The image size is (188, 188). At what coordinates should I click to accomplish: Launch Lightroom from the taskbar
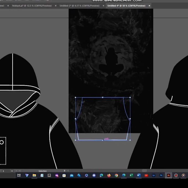point(154,175)
